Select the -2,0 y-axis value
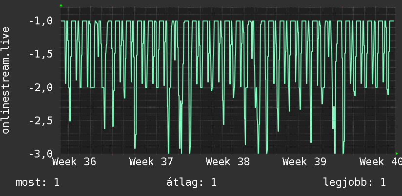Screen dimensions: 402x196 tap(40, 88)
